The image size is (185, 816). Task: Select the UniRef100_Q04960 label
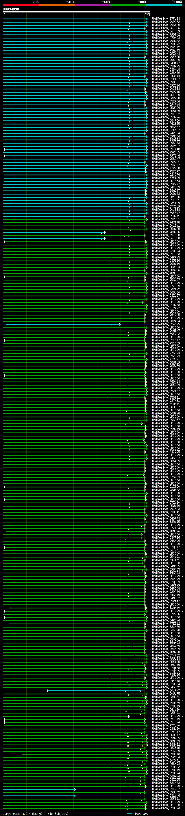click(166, 60)
